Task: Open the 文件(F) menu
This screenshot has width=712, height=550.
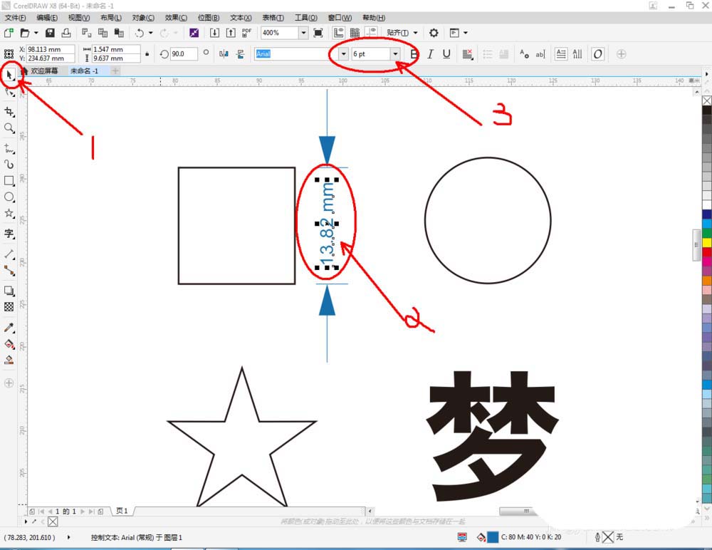Action: tap(16, 18)
